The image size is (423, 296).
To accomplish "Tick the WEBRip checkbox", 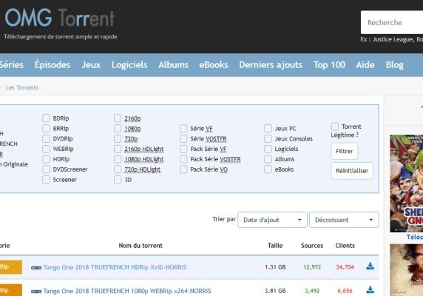I will coord(46,149).
